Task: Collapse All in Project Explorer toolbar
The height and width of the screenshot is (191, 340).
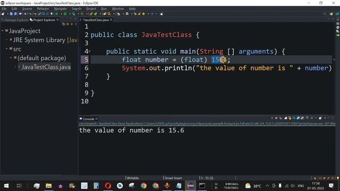Action: (x=64, y=24)
